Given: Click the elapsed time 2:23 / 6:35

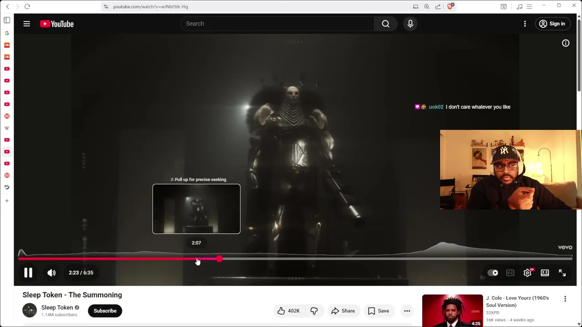Looking at the screenshot, I should click(81, 272).
